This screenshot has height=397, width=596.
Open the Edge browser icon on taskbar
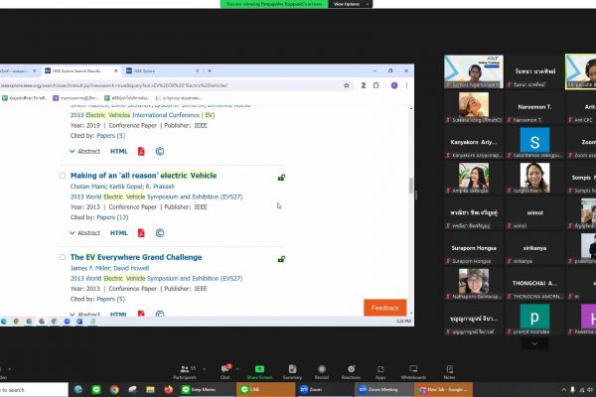click(78, 389)
